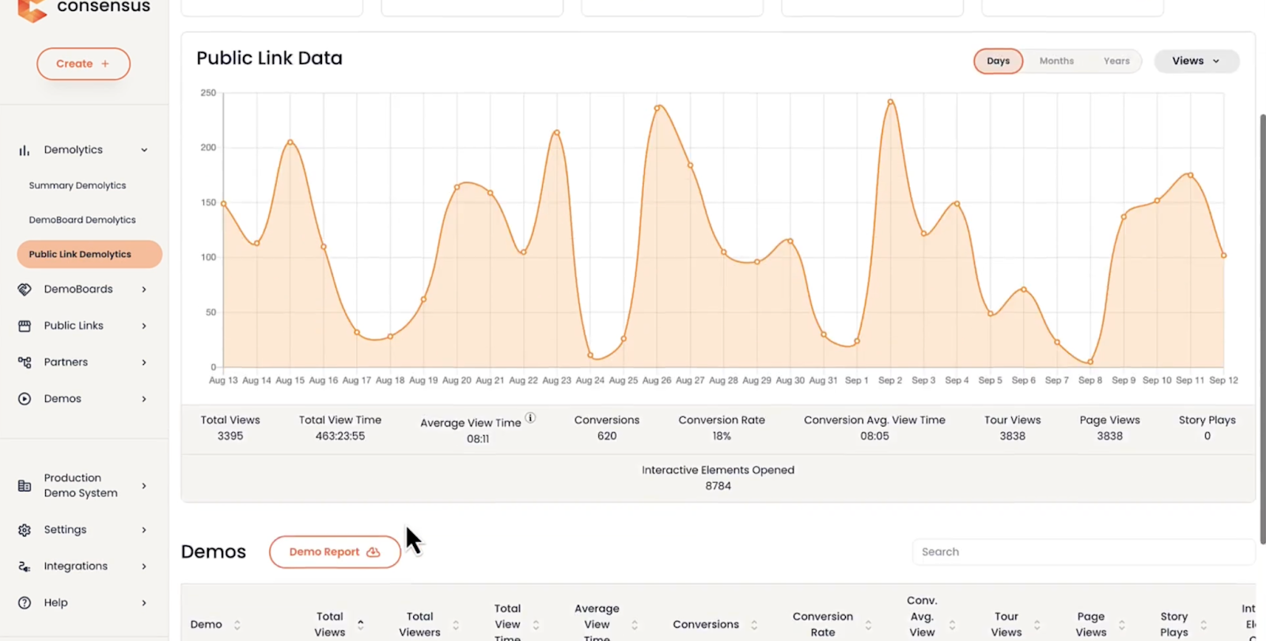Sort table by Tour Views arrows
1266x641 pixels.
[1037, 625]
